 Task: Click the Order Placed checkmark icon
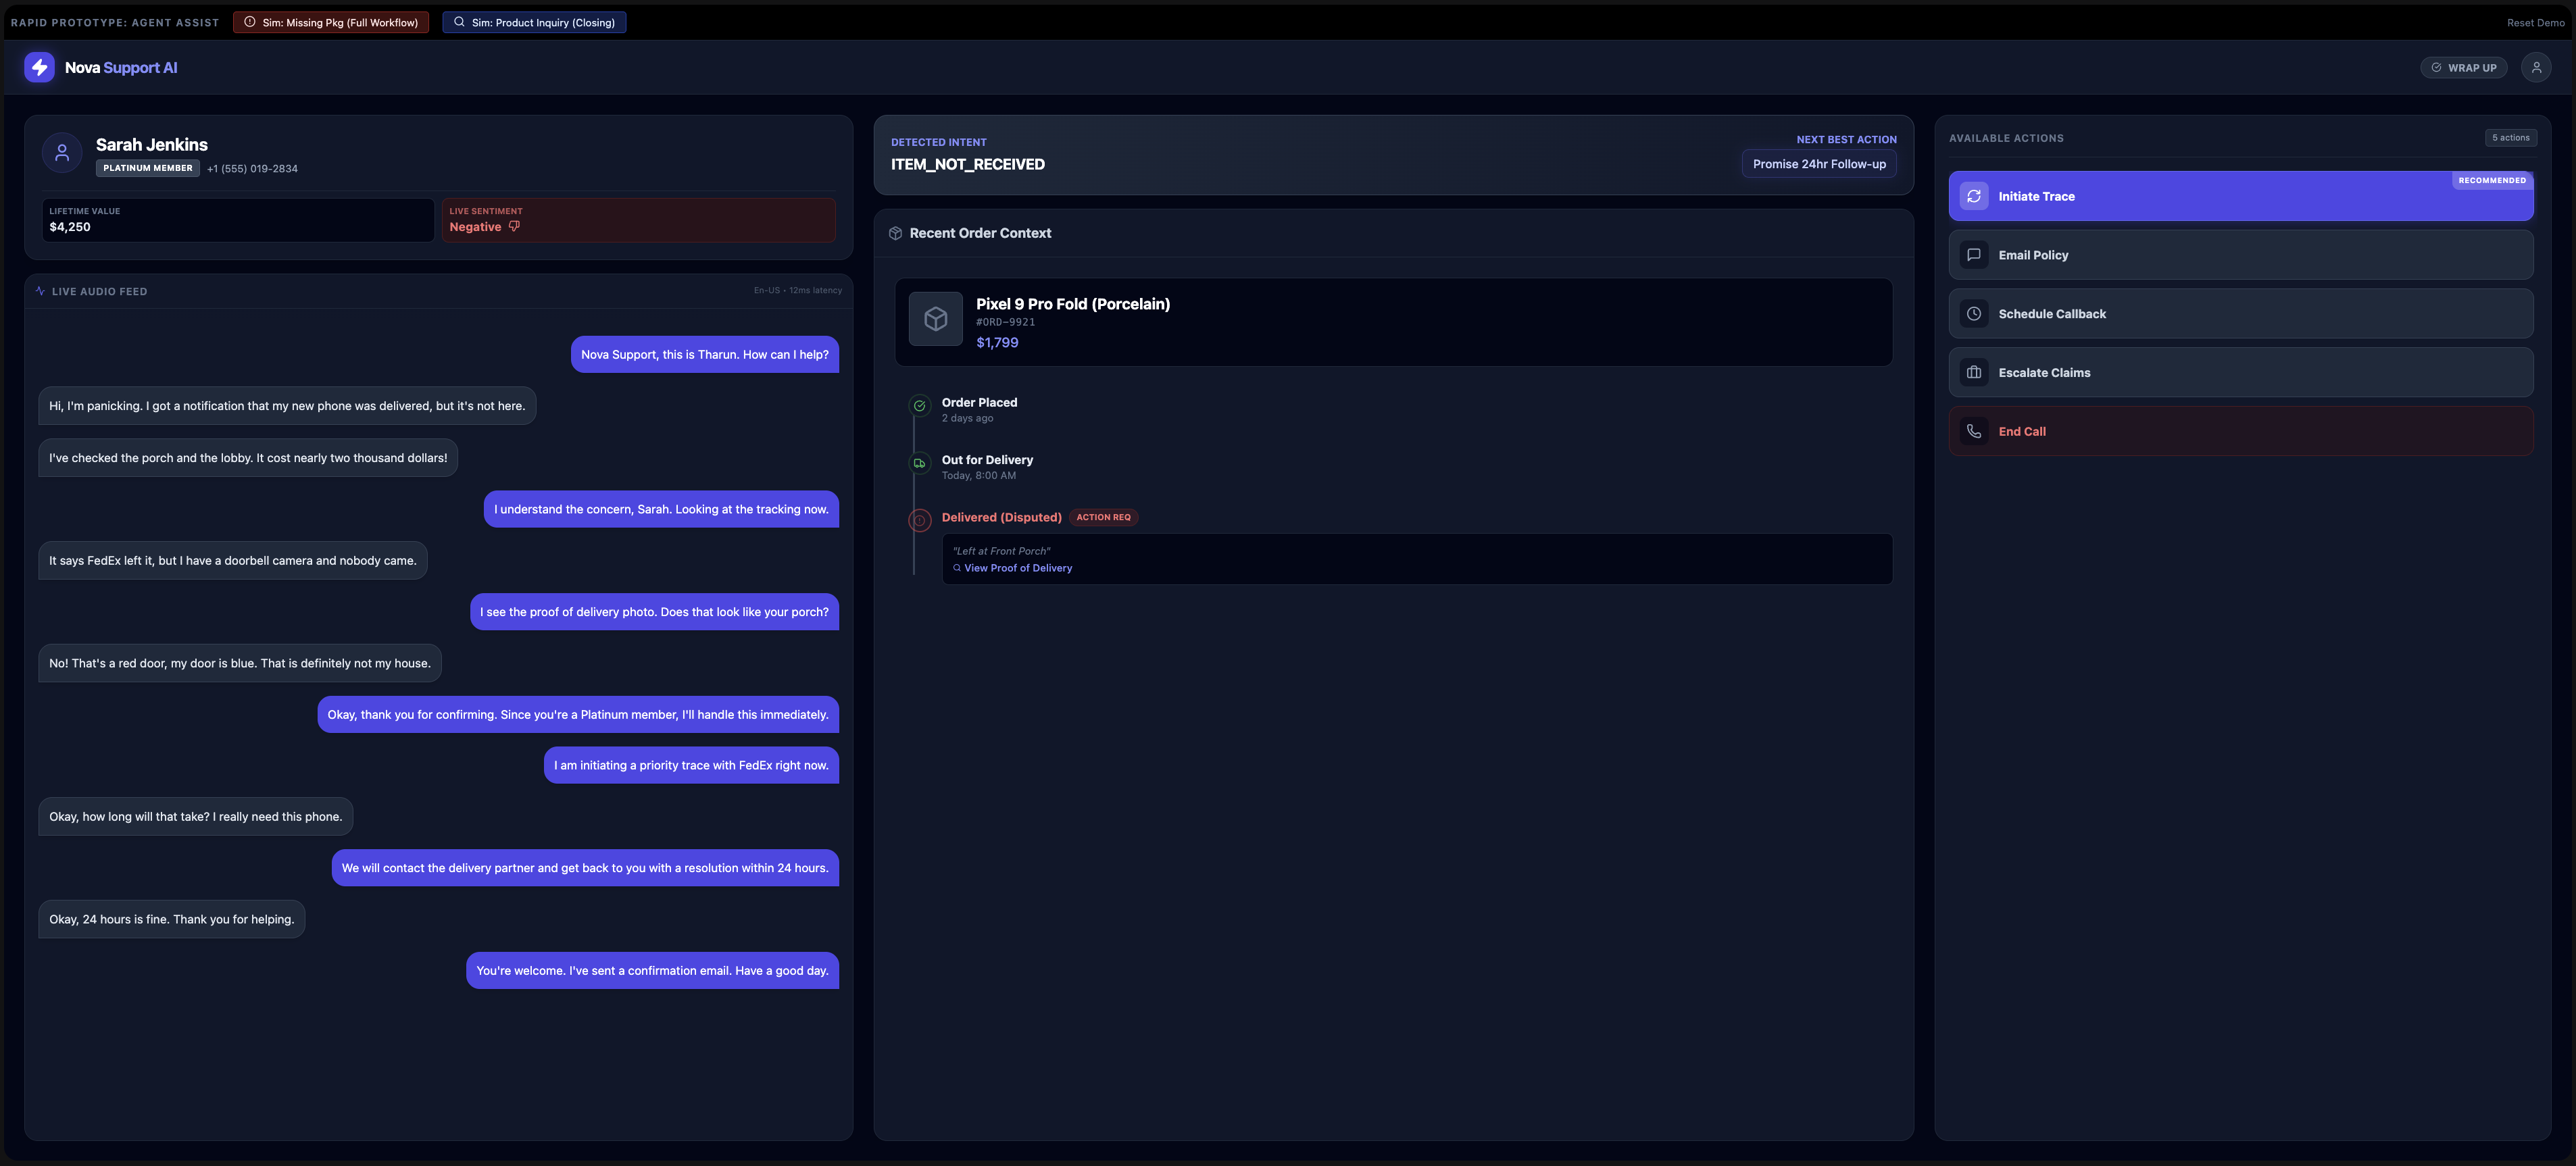click(x=919, y=406)
